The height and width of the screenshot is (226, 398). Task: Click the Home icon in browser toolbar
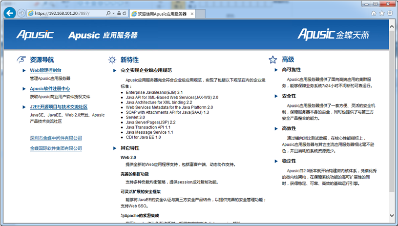[374, 14]
